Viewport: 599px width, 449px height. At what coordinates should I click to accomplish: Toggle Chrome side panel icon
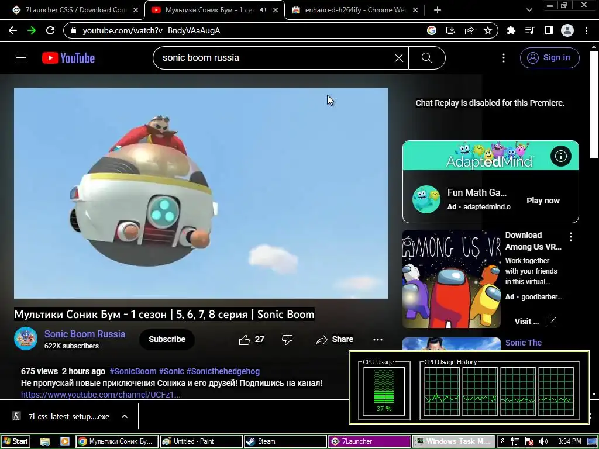pyautogui.click(x=549, y=30)
